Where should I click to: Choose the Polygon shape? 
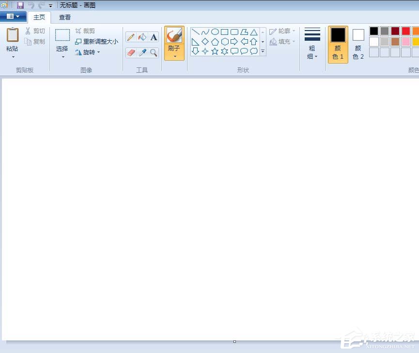tap(244, 32)
